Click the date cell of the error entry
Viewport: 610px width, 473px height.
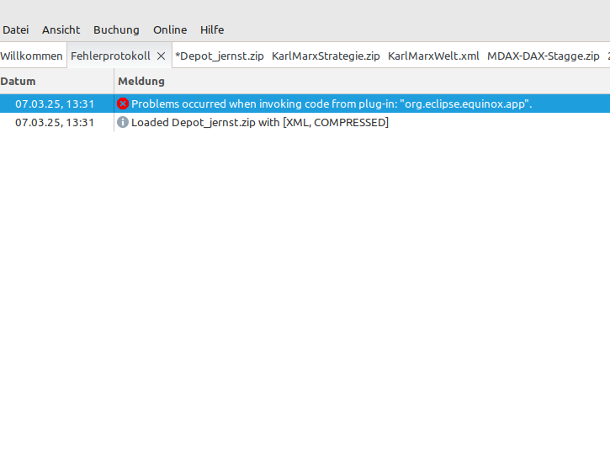point(55,104)
